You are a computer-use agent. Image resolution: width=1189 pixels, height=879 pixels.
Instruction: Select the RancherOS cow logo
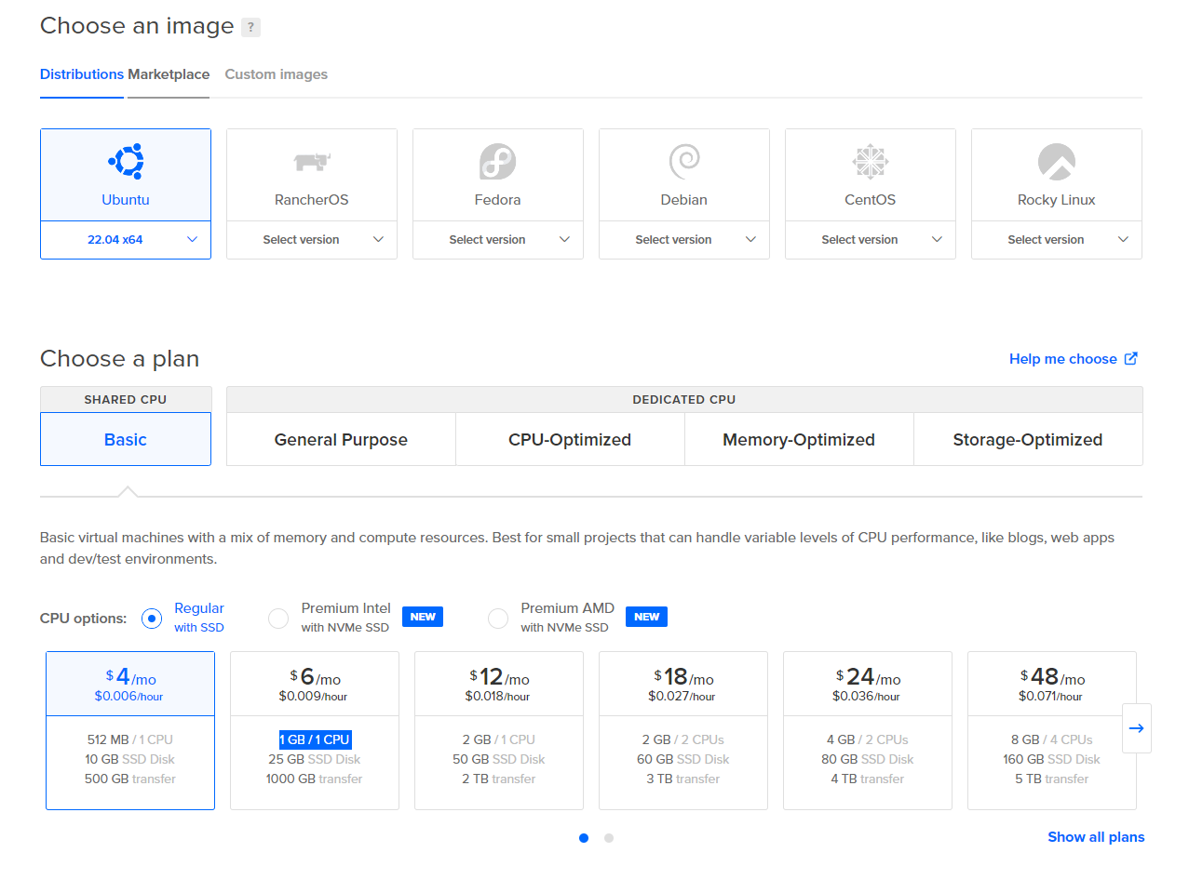point(311,163)
